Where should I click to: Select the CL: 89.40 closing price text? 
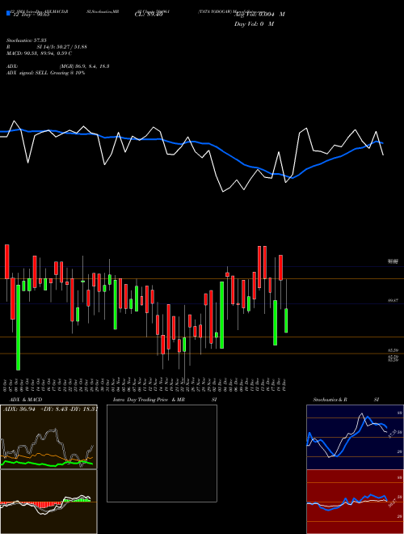click(149, 15)
